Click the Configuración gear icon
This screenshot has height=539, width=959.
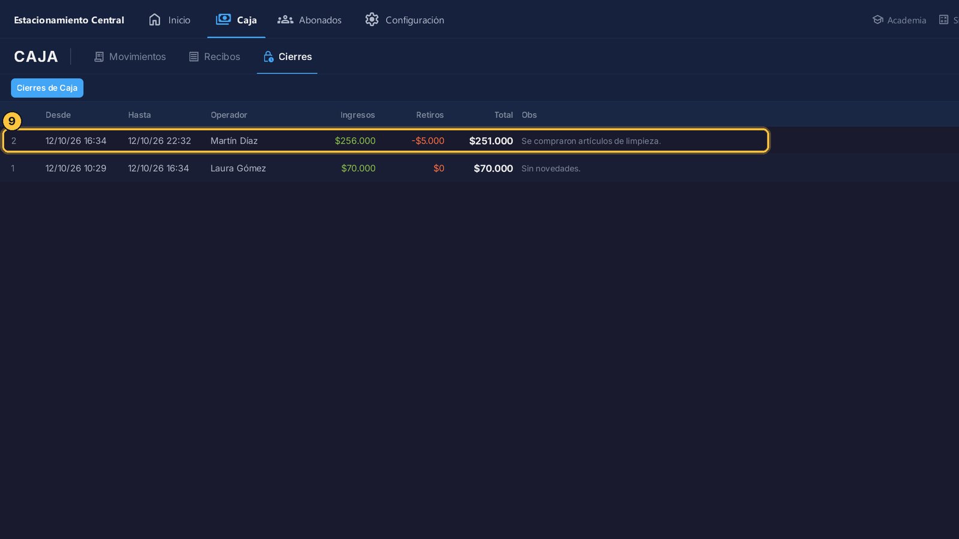point(372,20)
